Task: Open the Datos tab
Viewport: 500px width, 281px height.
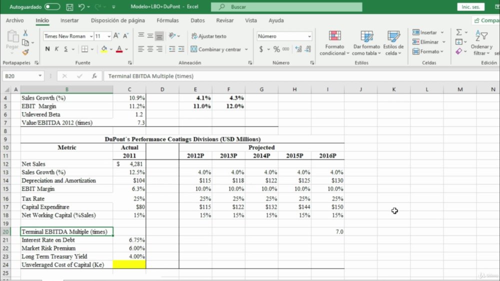Action: [197, 20]
